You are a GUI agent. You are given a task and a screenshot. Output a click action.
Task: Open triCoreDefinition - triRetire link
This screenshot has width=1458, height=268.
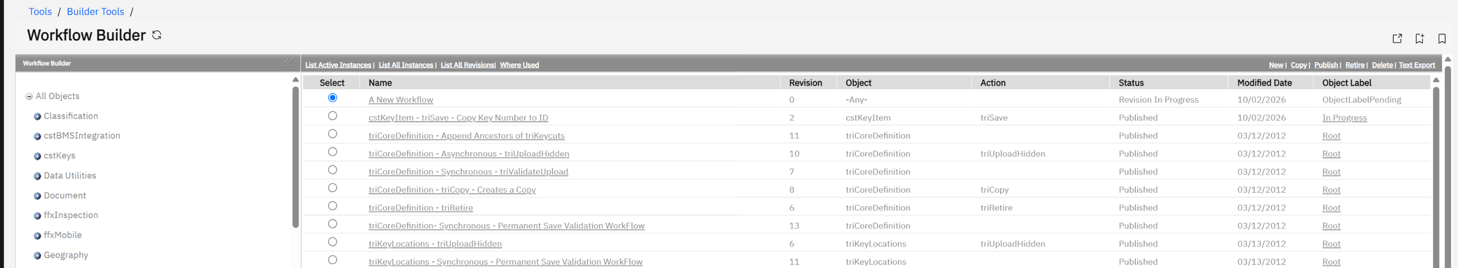pos(420,208)
